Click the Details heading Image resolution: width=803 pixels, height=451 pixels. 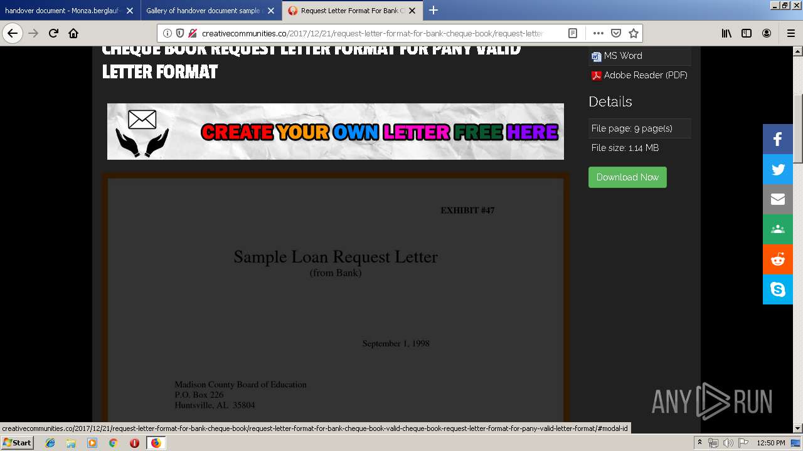click(610, 101)
